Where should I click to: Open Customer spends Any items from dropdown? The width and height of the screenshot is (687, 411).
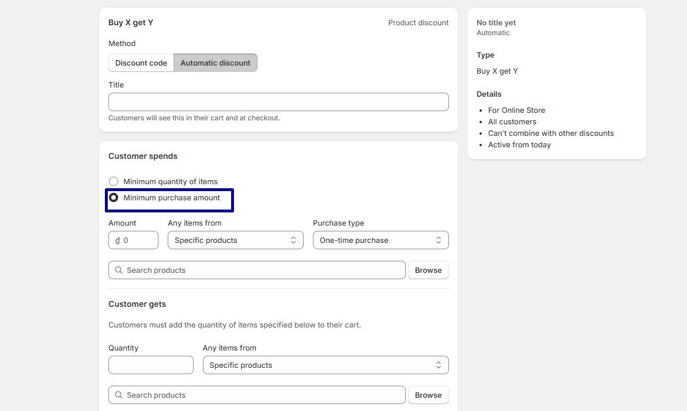(236, 240)
